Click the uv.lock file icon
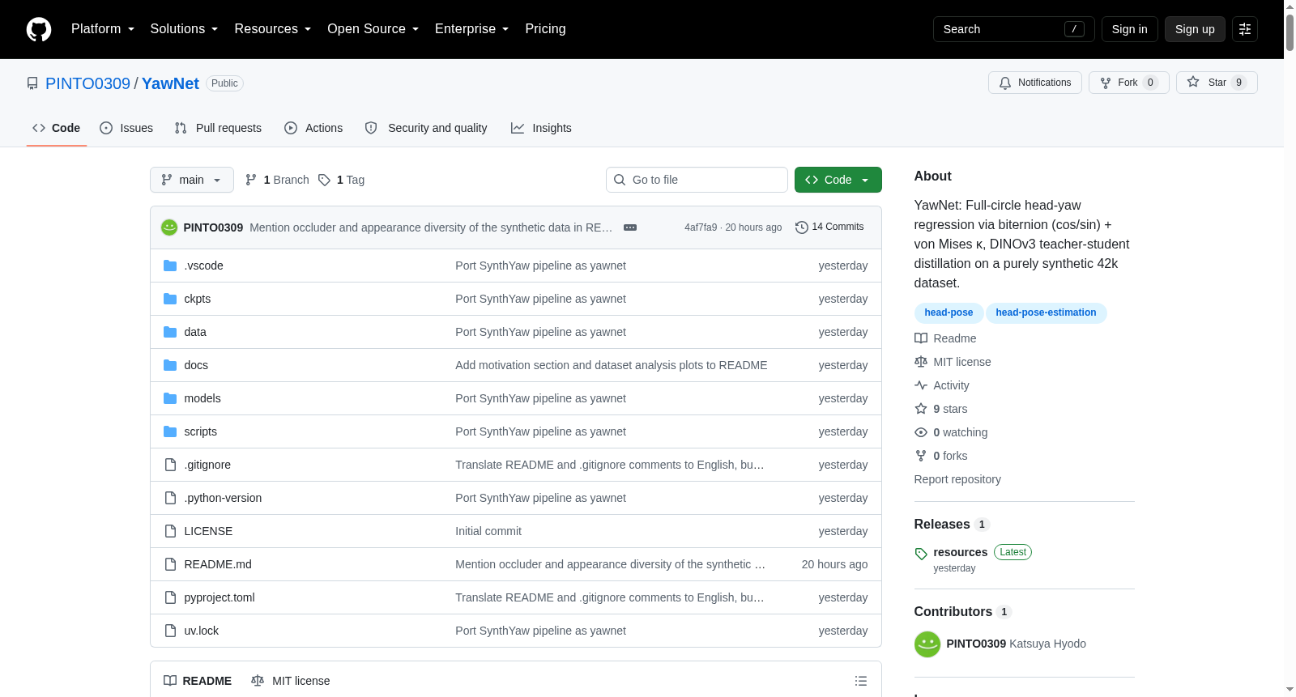 tap(170, 631)
